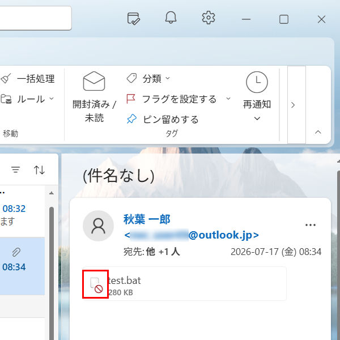This screenshot has width=340, height=340.
Task: Expand the 分類 dropdown arrow
Action: coord(168,78)
